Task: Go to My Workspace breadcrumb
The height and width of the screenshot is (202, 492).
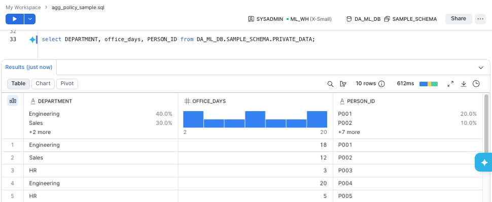Action: pos(23,7)
